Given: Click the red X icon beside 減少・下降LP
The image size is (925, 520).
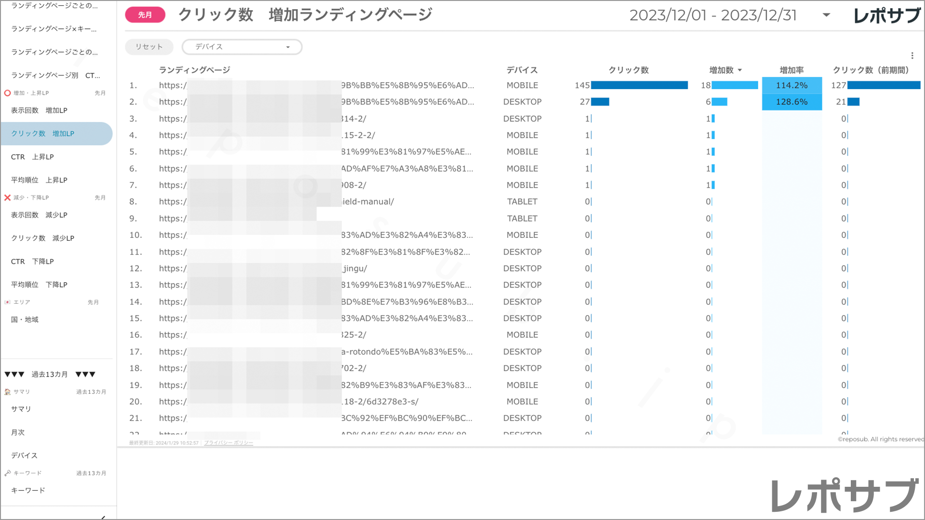Looking at the screenshot, I should 7,197.
